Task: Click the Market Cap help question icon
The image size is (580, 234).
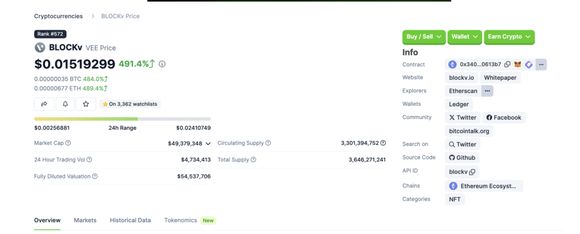Action: click(x=68, y=143)
